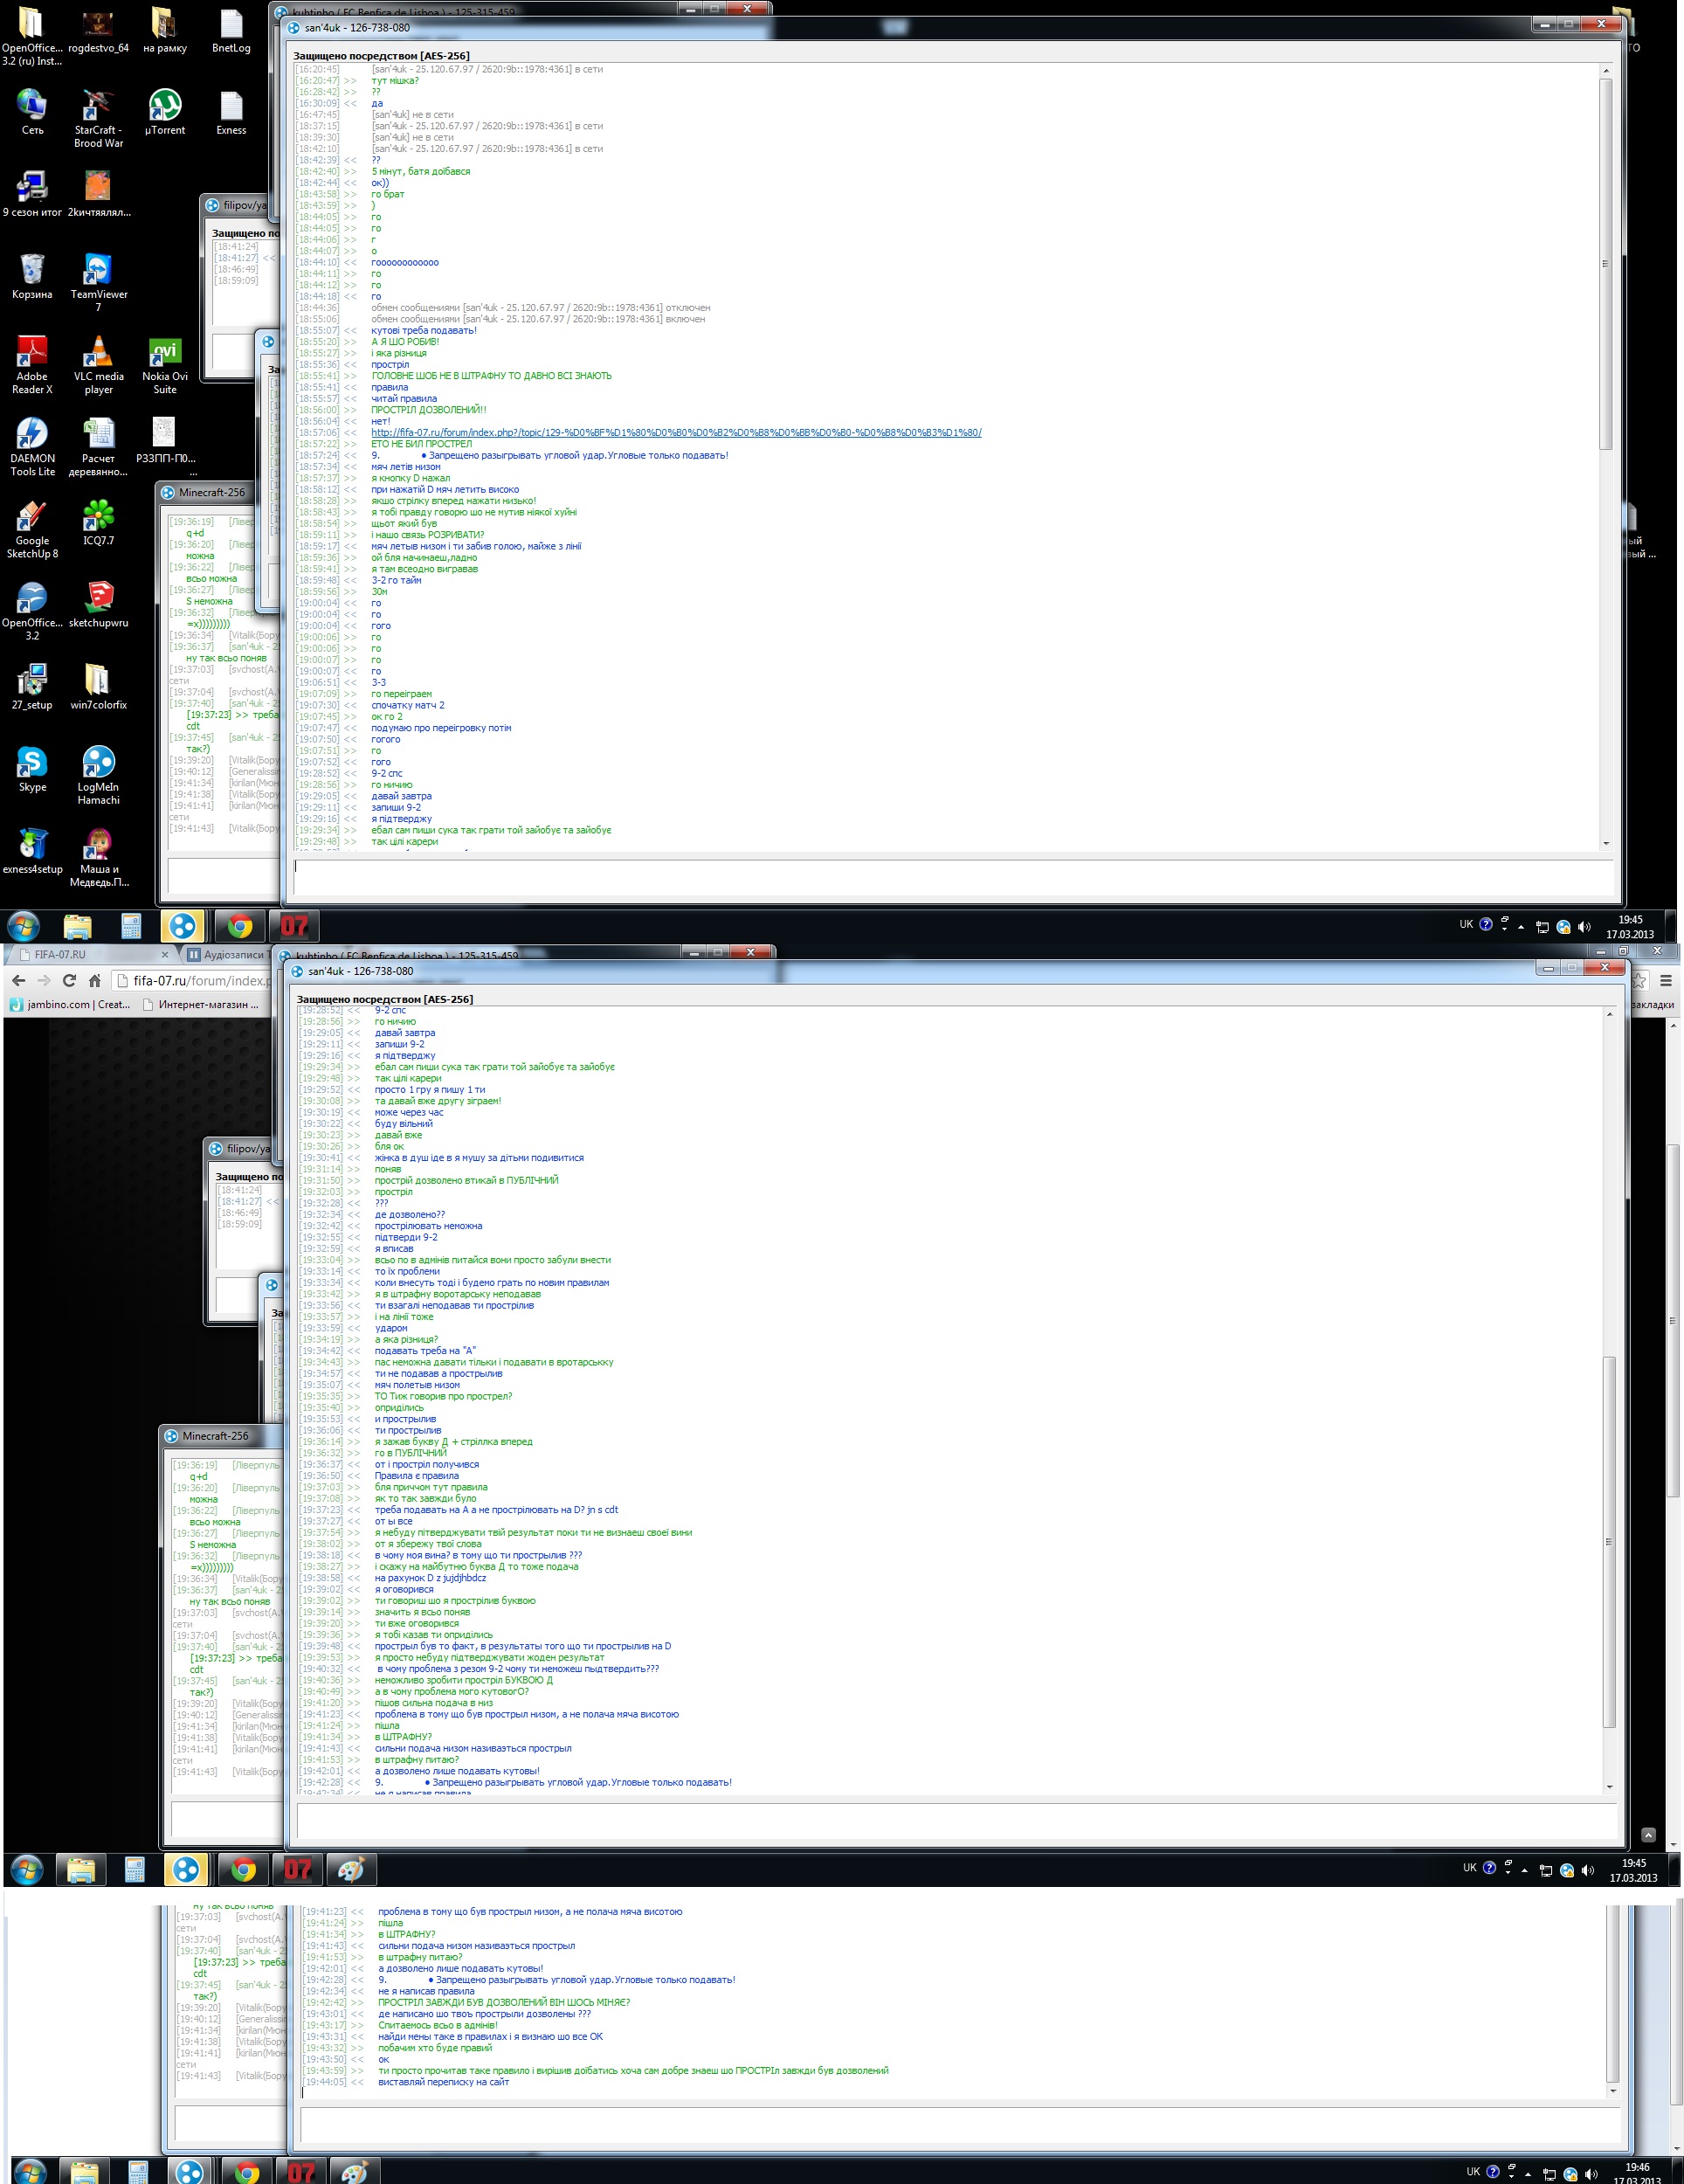Open Adobe Reader X icon
The height and width of the screenshot is (2184, 1684).
(32, 352)
